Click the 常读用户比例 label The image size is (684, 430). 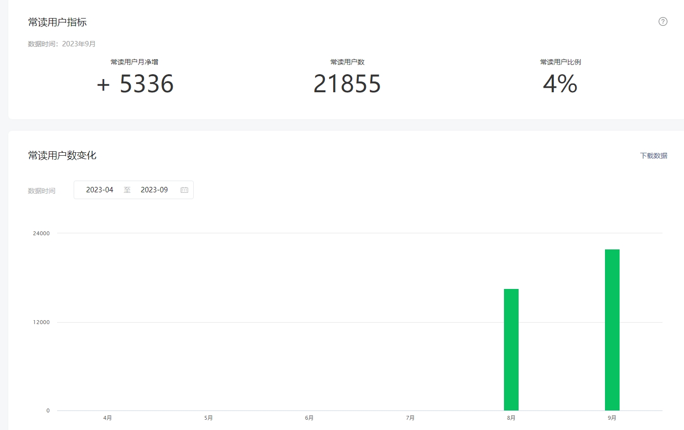point(560,62)
